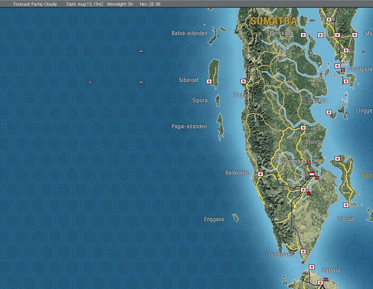Click the Japanese flag base south of Batavia label
The width and height of the screenshot is (373, 289).
click(320, 282)
